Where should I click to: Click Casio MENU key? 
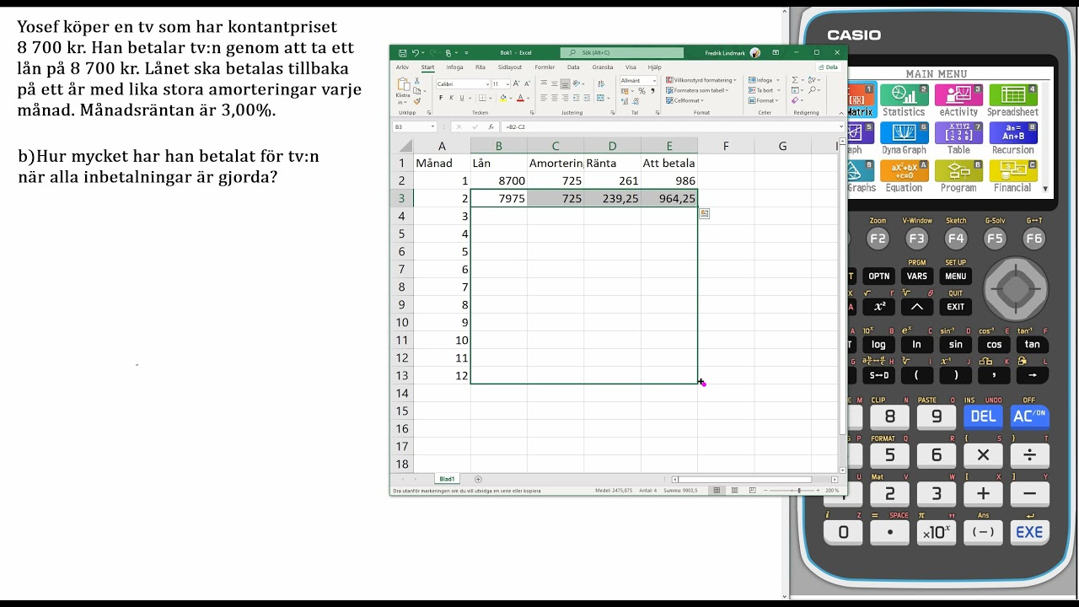(x=955, y=276)
